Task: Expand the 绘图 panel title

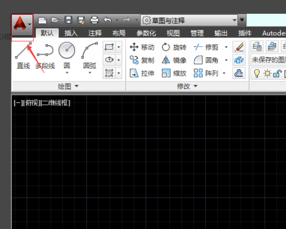Action: (68, 86)
